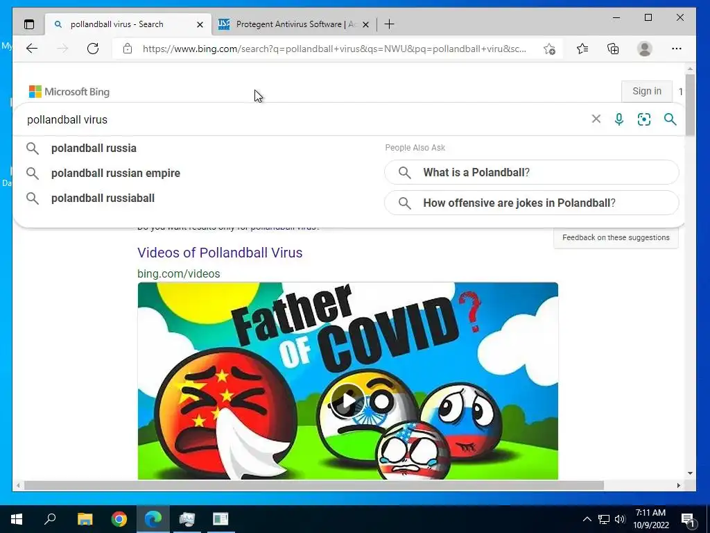The width and height of the screenshot is (710, 533).
Task: Ask What is a Polandball?
Action: pos(531,172)
